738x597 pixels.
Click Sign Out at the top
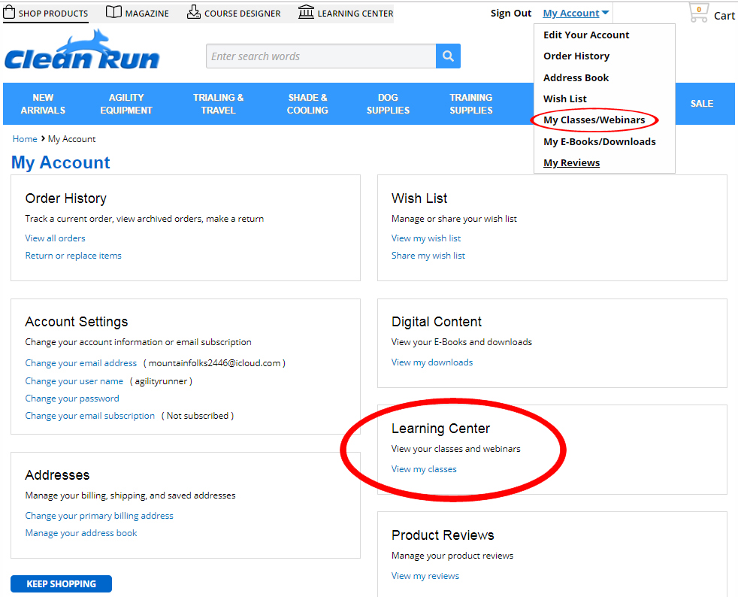point(511,14)
